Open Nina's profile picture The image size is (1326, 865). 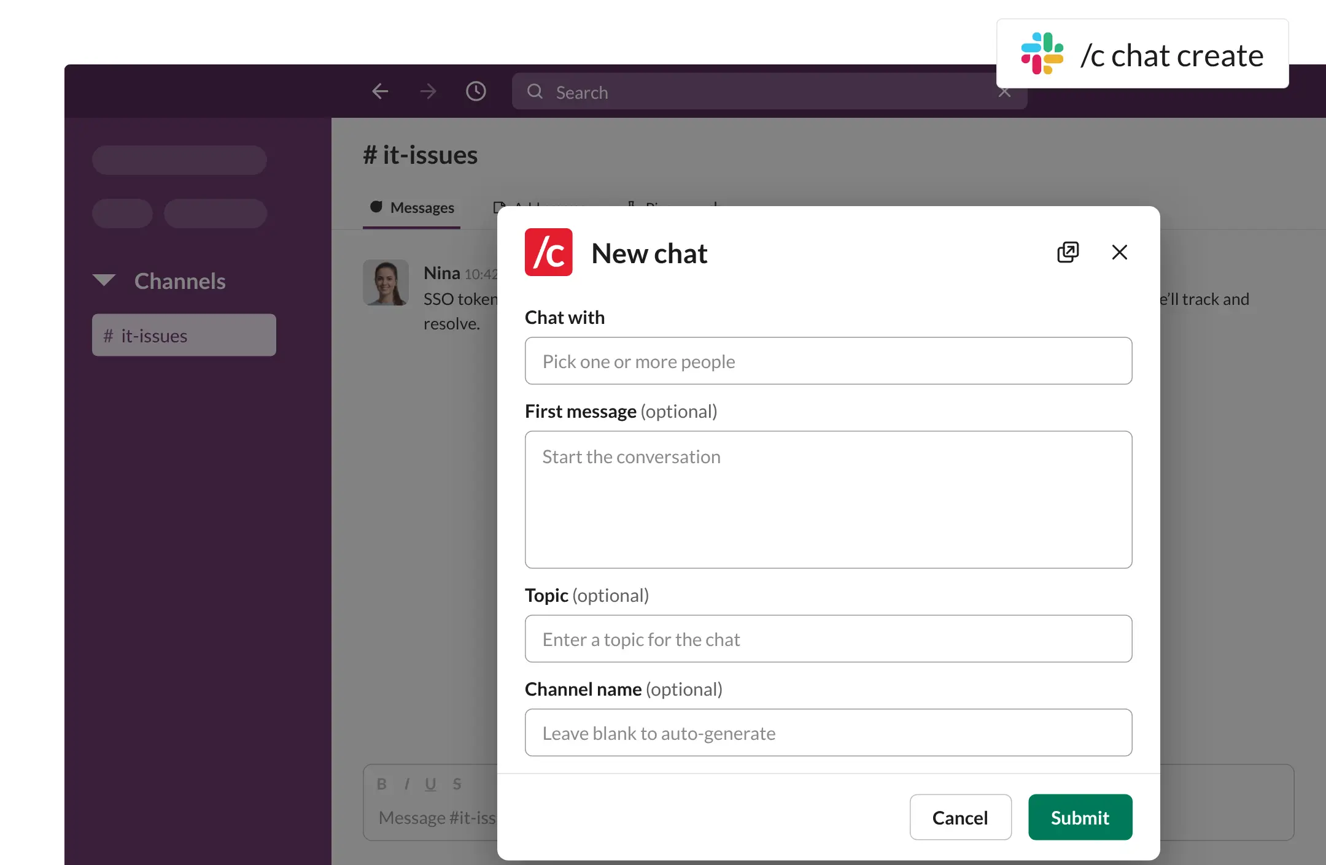click(x=386, y=282)
